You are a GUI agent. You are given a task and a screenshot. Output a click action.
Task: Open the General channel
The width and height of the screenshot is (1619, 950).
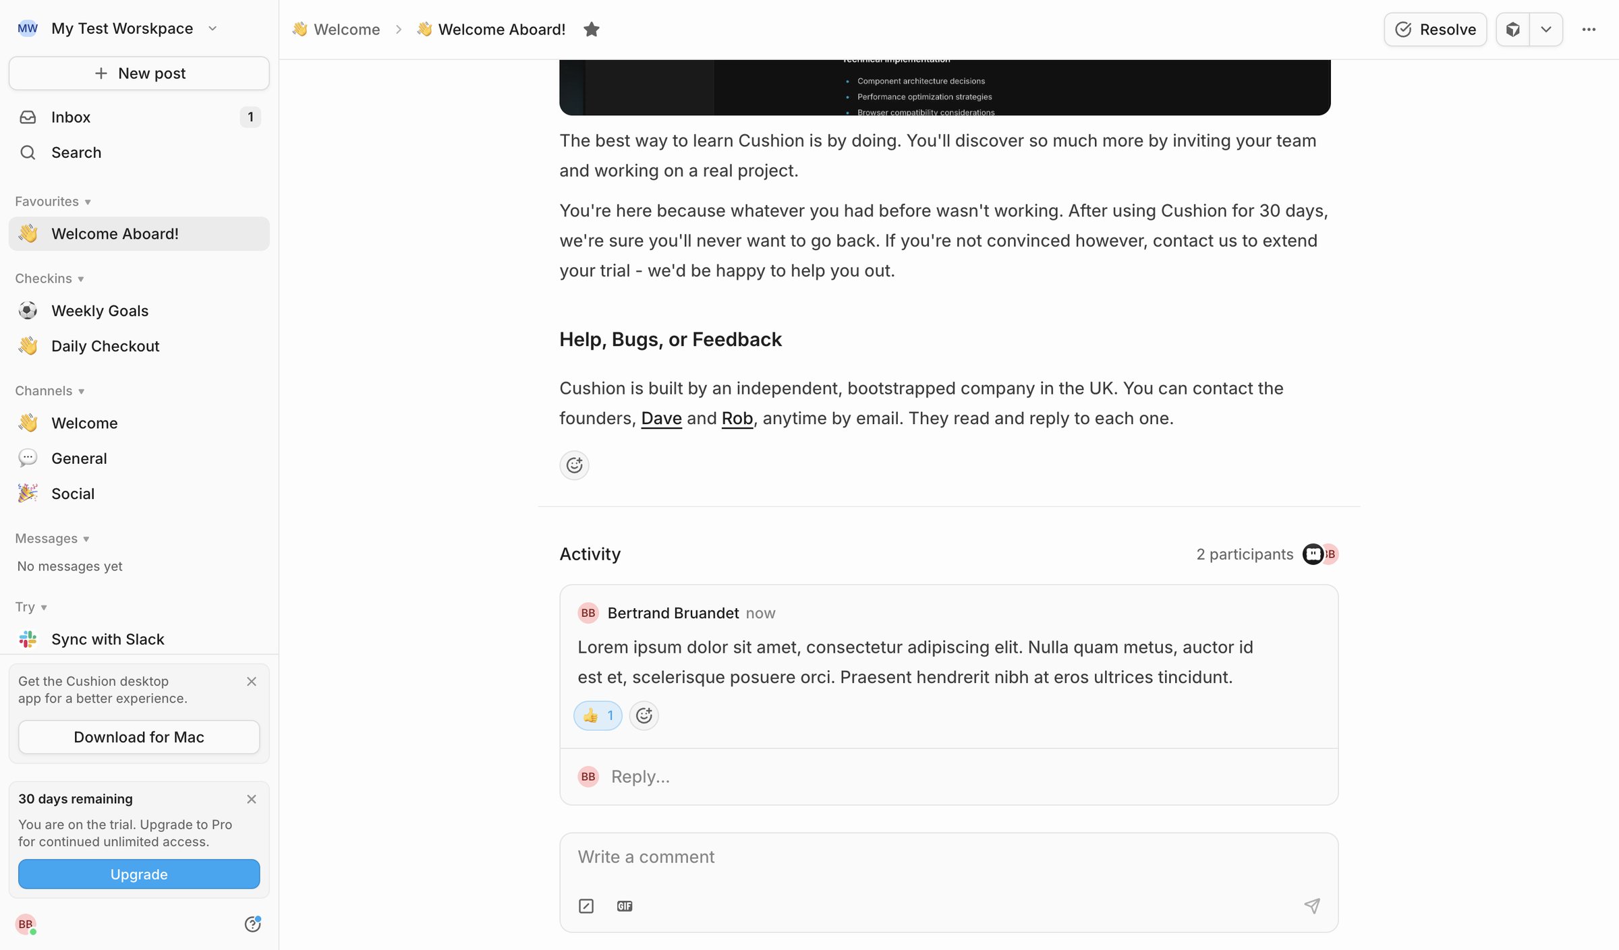click(139, 458)
